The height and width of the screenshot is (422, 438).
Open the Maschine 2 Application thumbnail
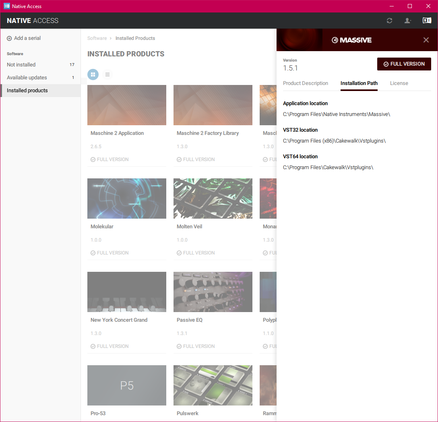click(127, 105)
